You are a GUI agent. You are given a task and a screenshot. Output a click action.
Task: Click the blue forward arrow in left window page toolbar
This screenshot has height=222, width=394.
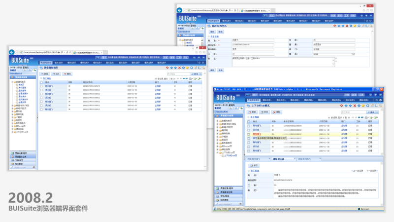tap(175, 68)
